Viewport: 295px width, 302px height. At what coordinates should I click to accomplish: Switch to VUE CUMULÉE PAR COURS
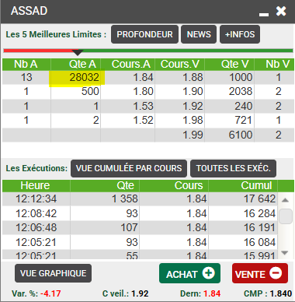click(129, 168)
